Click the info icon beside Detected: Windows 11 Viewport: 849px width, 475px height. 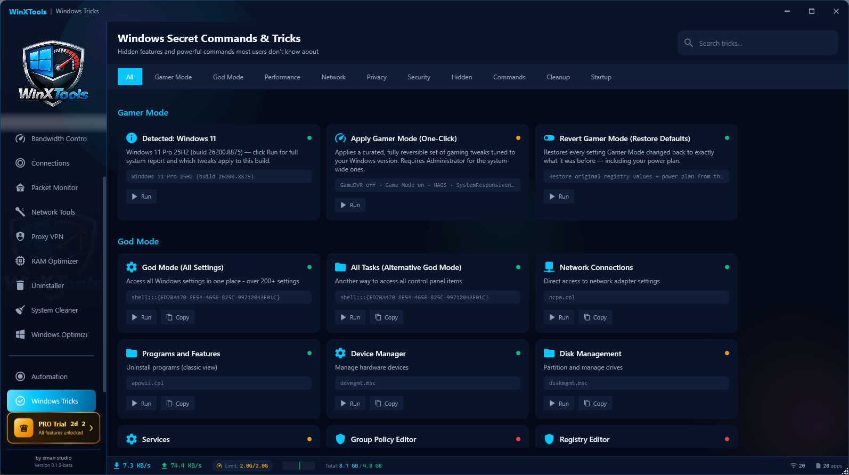[x=132, y=138]
